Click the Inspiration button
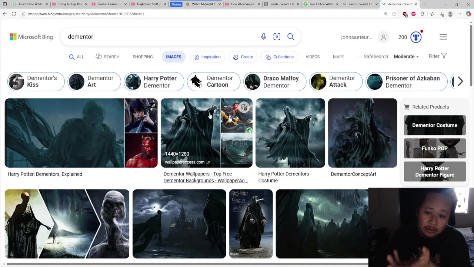The height and width of the screenshot is (267, 474). (207, 57)
